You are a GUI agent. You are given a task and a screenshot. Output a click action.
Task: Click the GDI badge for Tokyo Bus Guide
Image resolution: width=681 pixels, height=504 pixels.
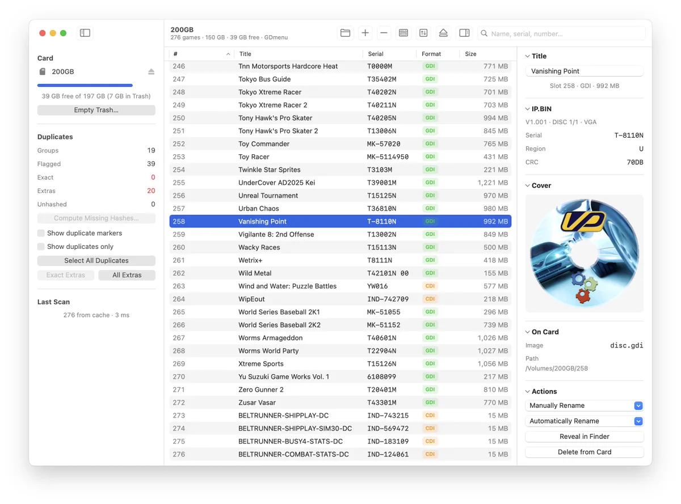tap(430, 79)
